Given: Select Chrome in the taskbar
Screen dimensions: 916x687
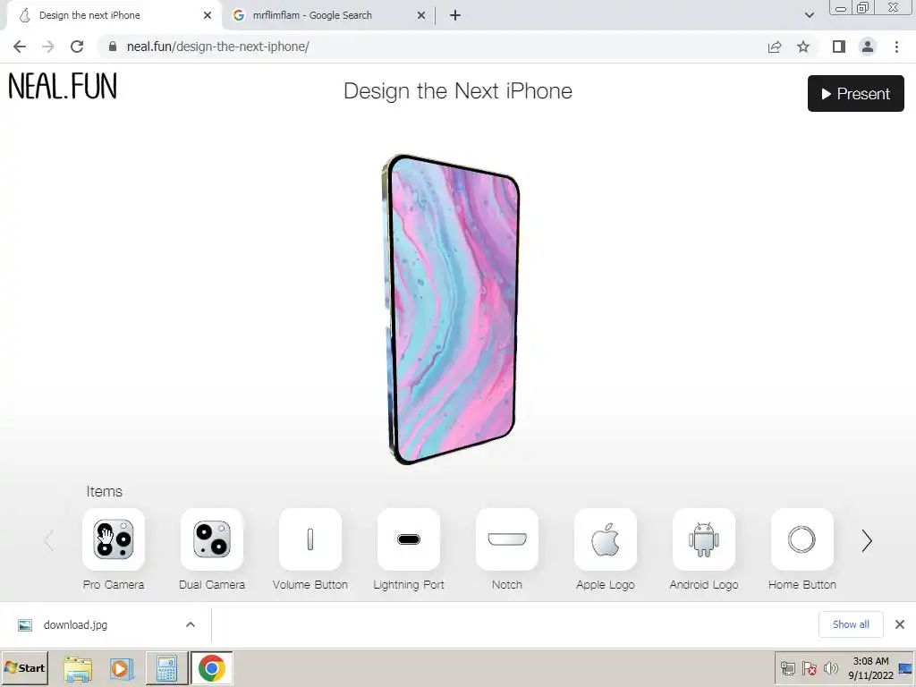Looking at the screenshot, I should 211,669.
